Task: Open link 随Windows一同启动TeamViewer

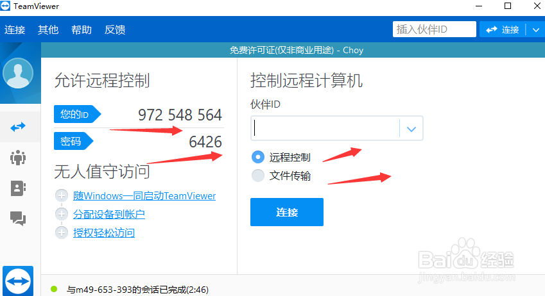Action: click(x=144, y=195)
